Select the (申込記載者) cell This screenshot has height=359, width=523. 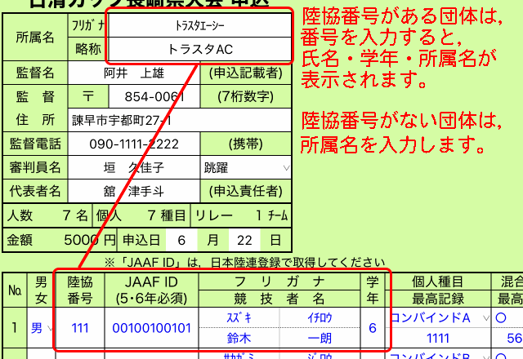[x=246, y=73]
